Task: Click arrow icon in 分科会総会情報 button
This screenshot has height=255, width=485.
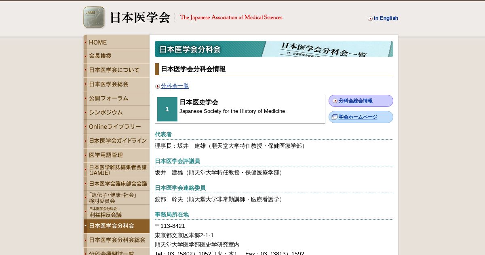Action: (335, 101)
